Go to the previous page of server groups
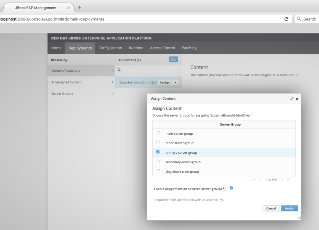This screenshot has width=319, height=230. (260, 180)
